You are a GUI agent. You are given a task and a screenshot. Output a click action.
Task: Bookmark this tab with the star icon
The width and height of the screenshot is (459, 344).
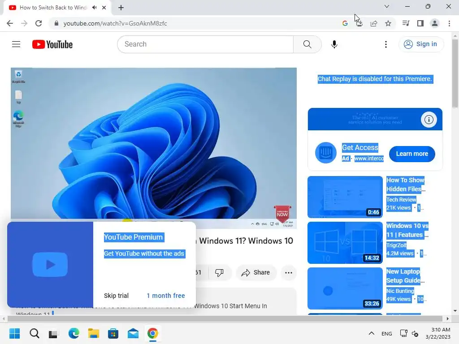[x=388, y=23]
